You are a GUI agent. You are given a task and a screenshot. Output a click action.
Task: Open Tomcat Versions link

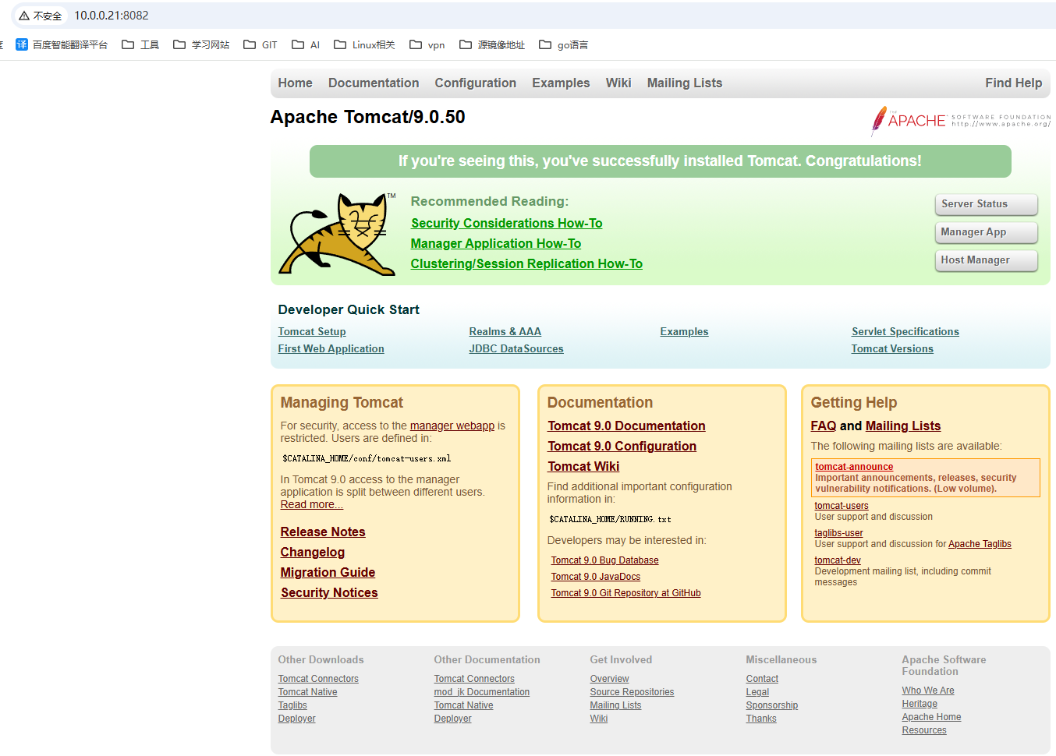click(892, 349)
